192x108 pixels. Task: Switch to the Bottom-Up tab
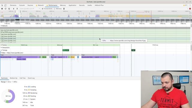13,78
